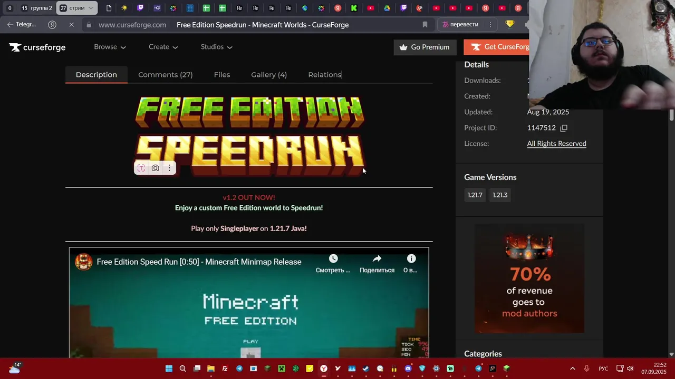Image resolution: width=675 pixels, height=379 pixels.
Task: Open the three-dot menu on image overlay
Action: coord(169,168)
